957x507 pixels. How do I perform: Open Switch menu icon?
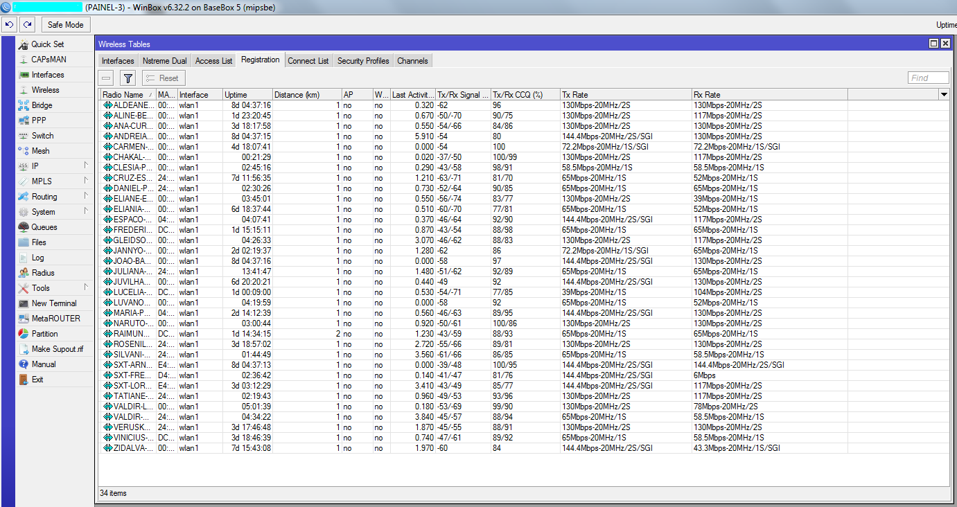[24, 136]
